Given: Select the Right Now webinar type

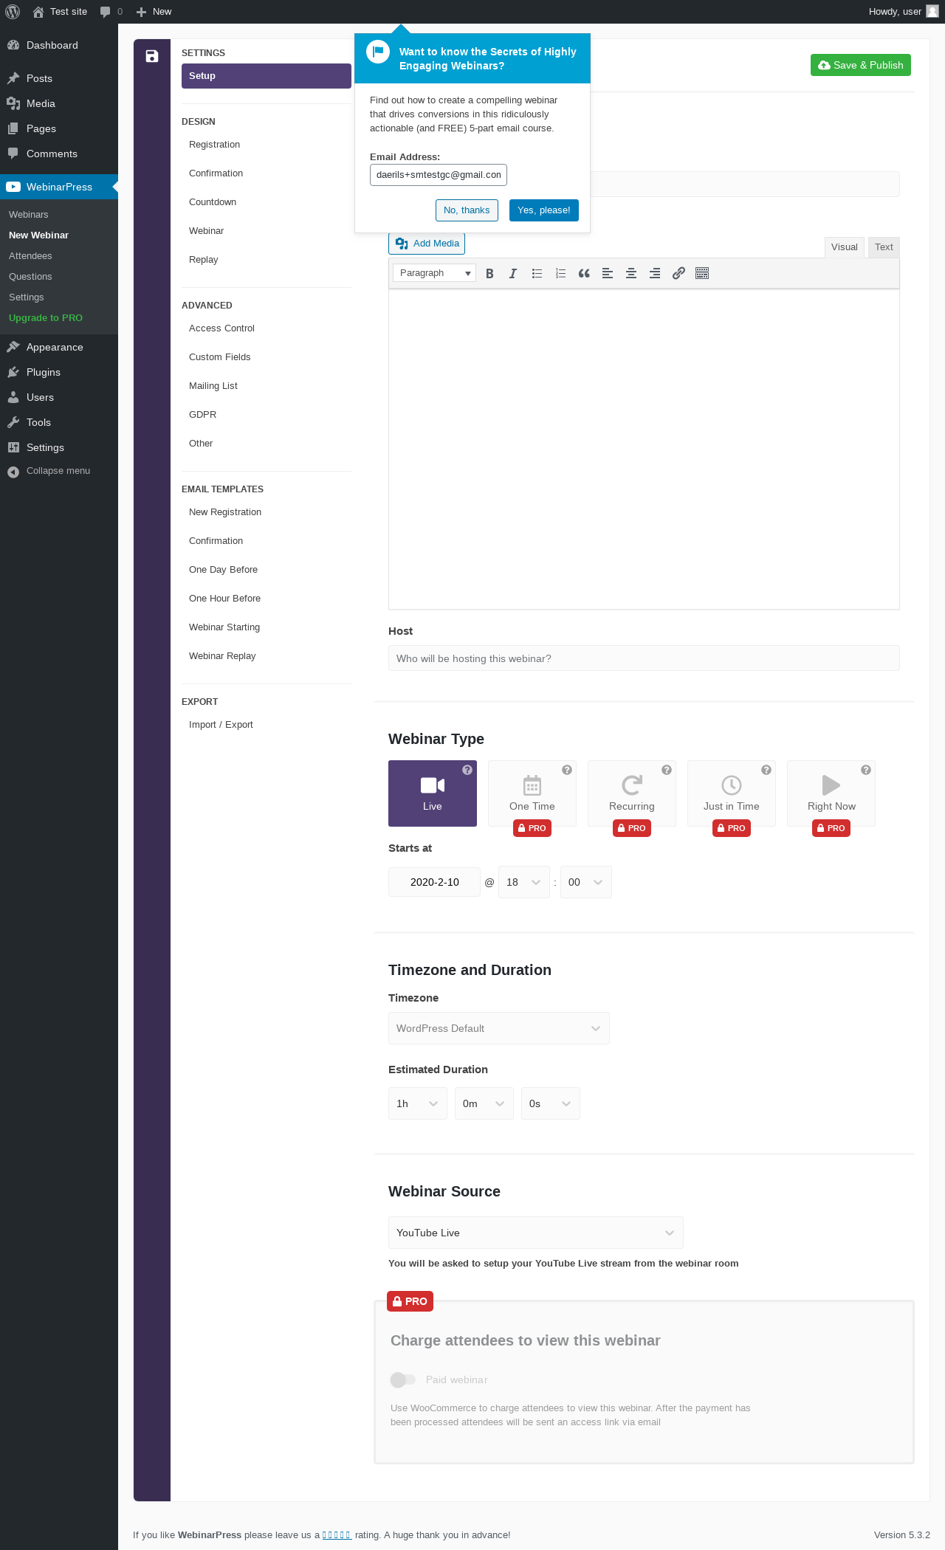Looking at the screenshot, I should tap(831, 793).
